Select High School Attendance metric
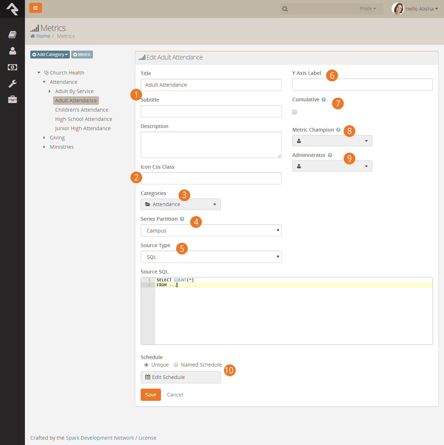This screenshot has height=445, width=444. tap(84, 119)
